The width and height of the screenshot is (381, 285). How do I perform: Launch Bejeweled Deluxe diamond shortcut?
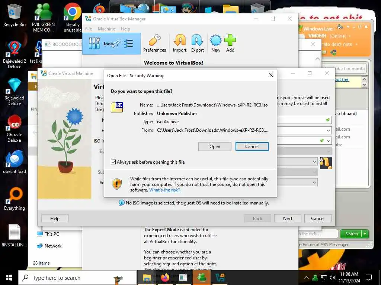coord(15,92)
